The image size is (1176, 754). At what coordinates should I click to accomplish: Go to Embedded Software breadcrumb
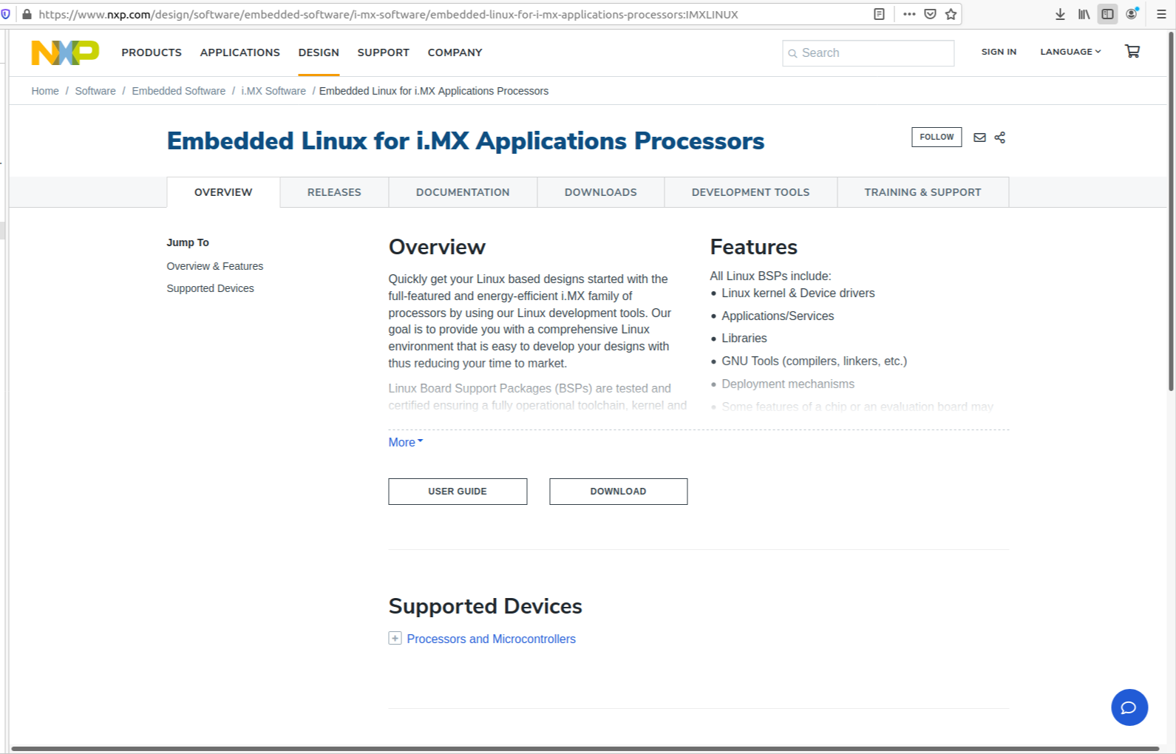179,91
